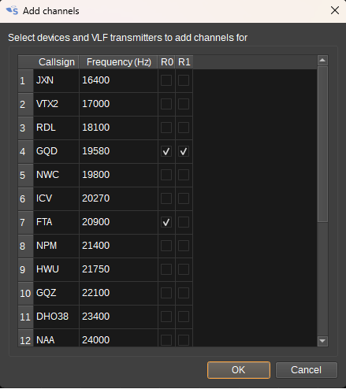Image resolution: width=346 pixels, height=389 pixels.
Task: Select the R0 column header
Action: [x=167, y=62]
